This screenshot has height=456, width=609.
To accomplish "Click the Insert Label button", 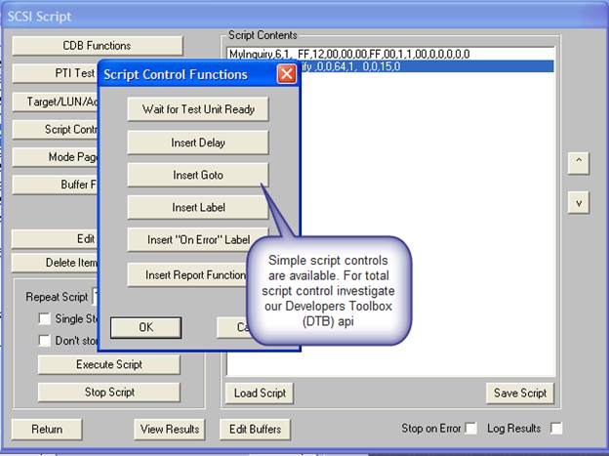I will [198, 208].
